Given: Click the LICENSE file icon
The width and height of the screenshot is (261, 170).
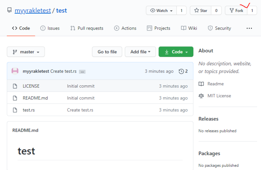Looking at the screenshot, I should [x=15, y=86].
